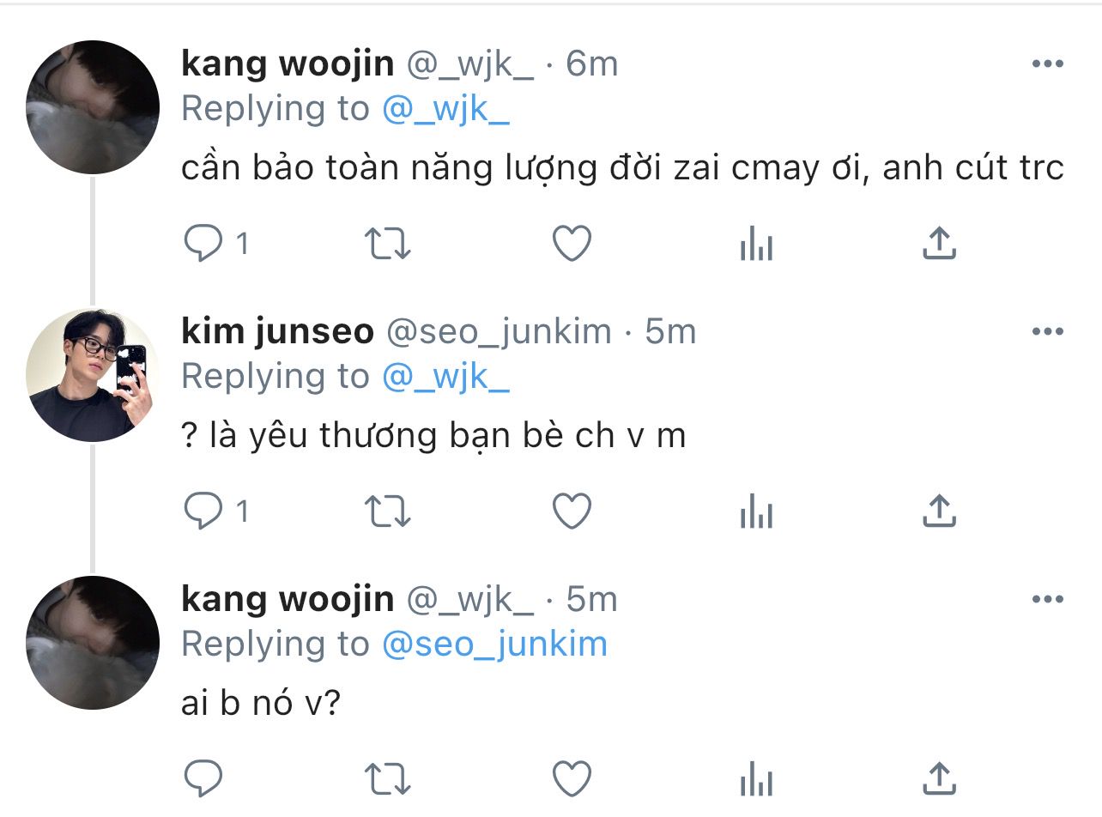View analytics of kim junseo's tweet
1102x817 pixels.
(x=756, y=512)
